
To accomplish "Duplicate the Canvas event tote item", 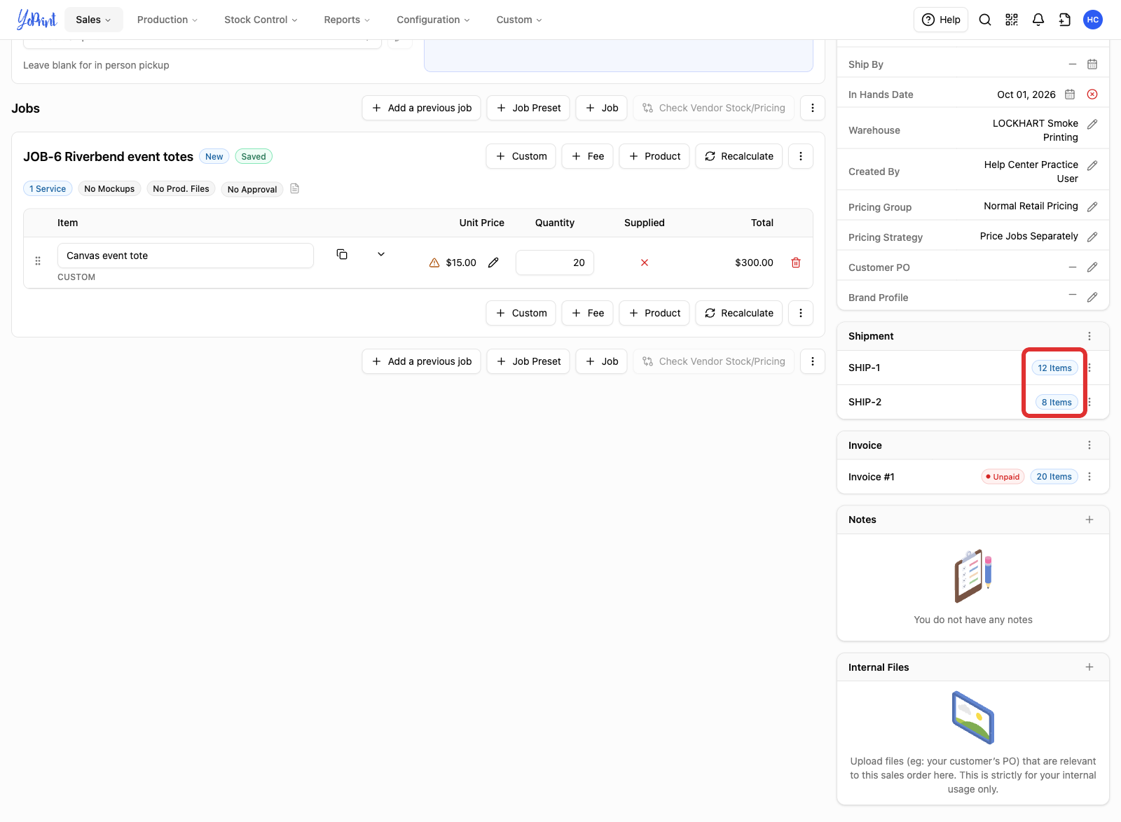I will coord(342,254).
